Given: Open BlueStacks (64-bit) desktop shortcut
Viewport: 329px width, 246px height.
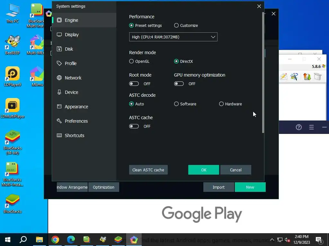Looking at the screenshot, I should [13, 143].
